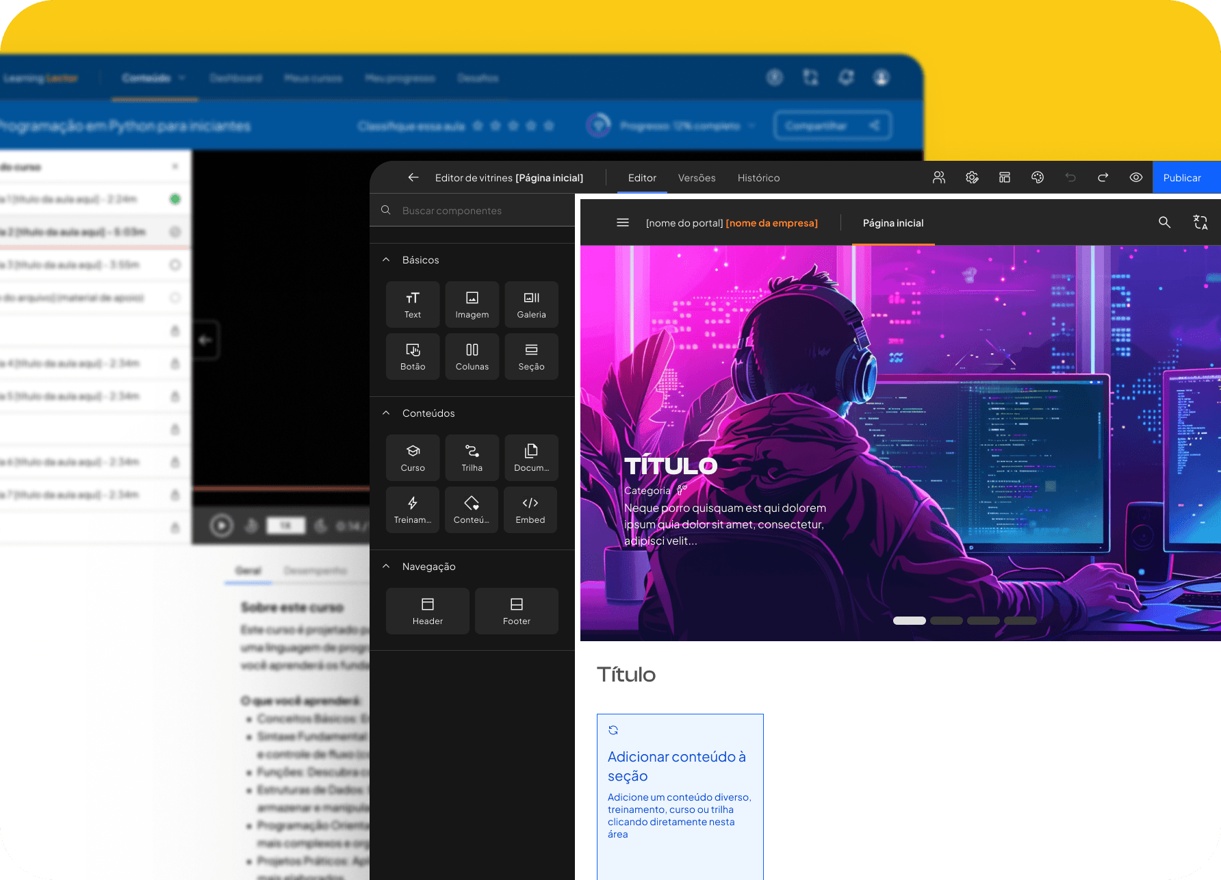Viewport: 1221px width, 880px height.
Task: Select the Docum... content component
Action: (532, 458)
